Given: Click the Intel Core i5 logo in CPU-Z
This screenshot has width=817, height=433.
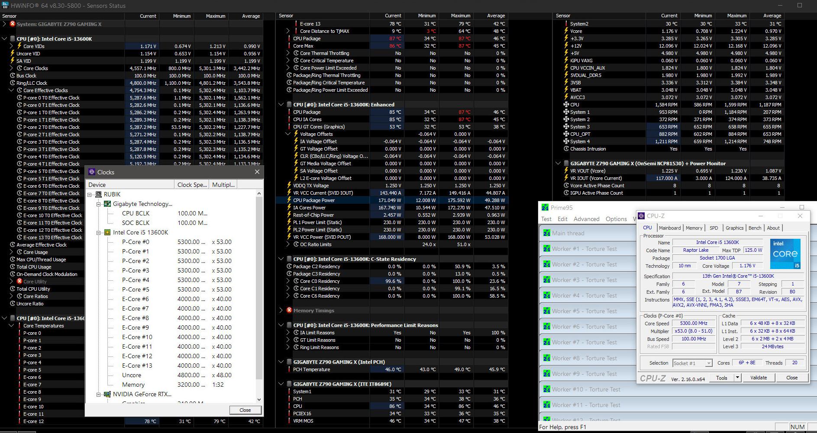Looking at the screenshot, I should 785,254.
